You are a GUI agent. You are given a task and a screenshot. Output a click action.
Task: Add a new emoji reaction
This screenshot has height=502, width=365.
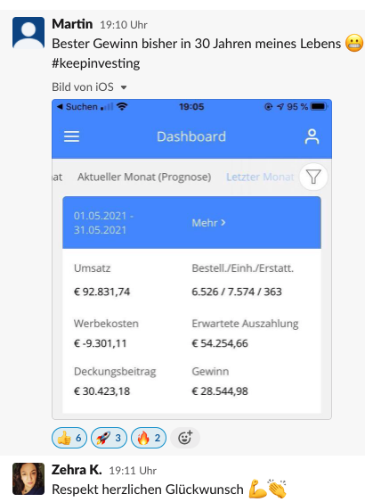pos(185,438)
